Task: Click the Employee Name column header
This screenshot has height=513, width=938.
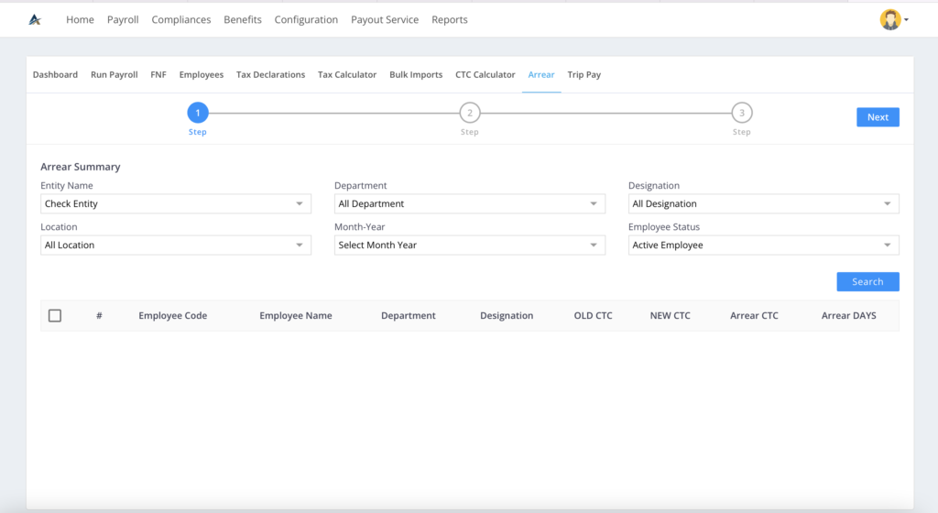Action: coord(296,316)
